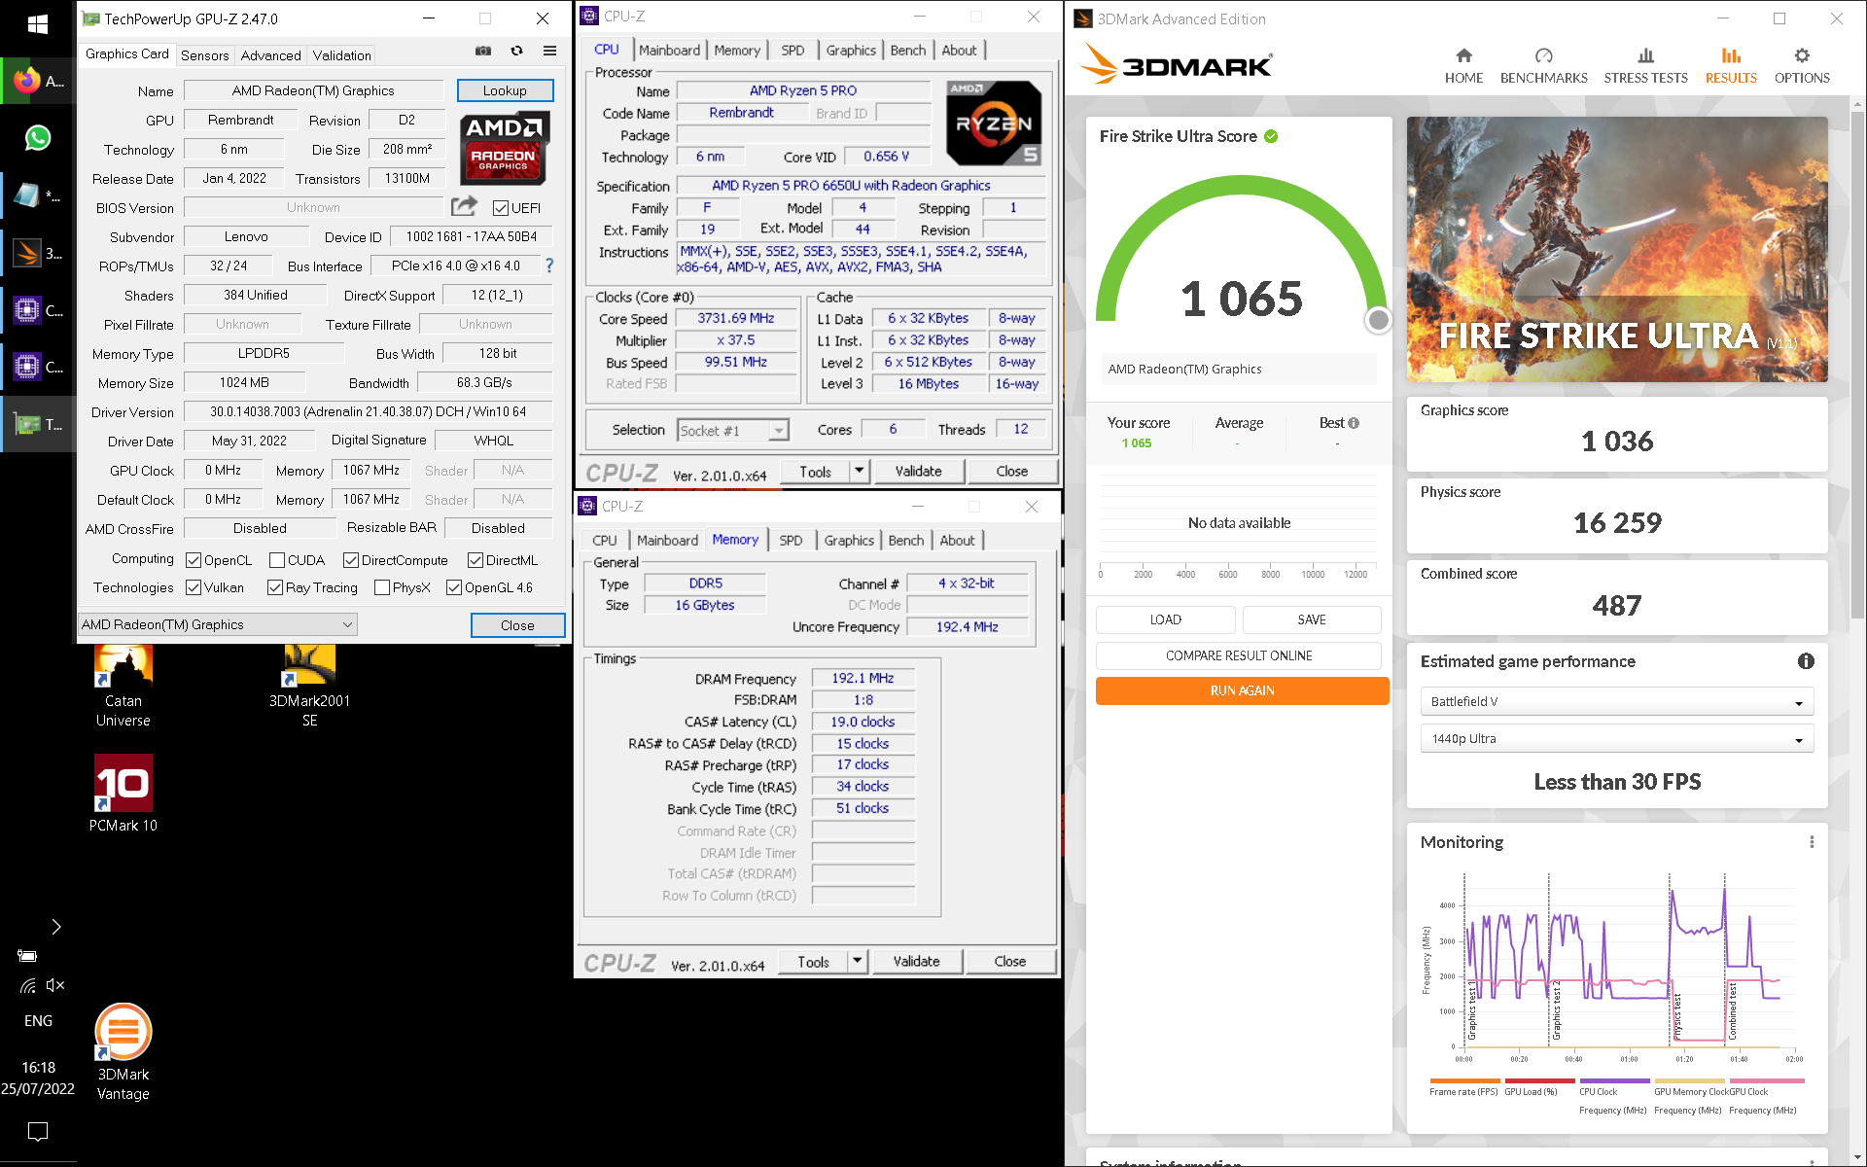Screen dimensions: 1867x1167
Task: Open WhatsApp from the taskbar
Action: [x=38, y=138]
